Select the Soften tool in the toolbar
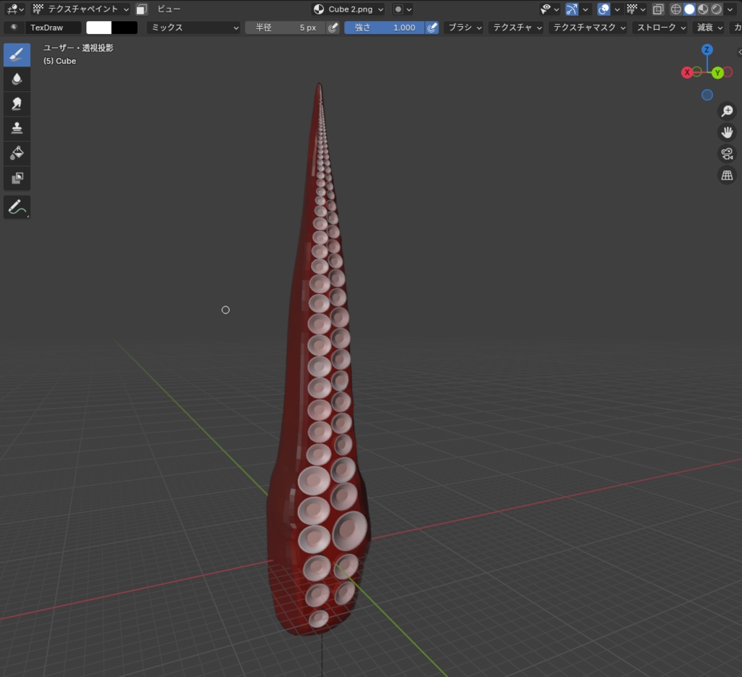Screen dimensions: 742x677 coord(17,79)
